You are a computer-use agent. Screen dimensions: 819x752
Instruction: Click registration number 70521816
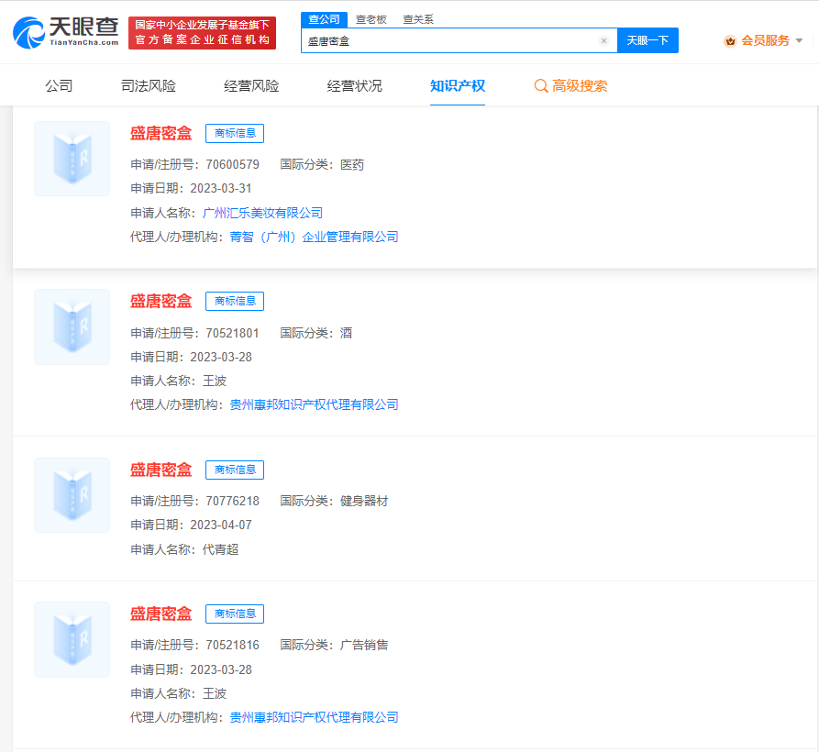click(x=232, y=646)
